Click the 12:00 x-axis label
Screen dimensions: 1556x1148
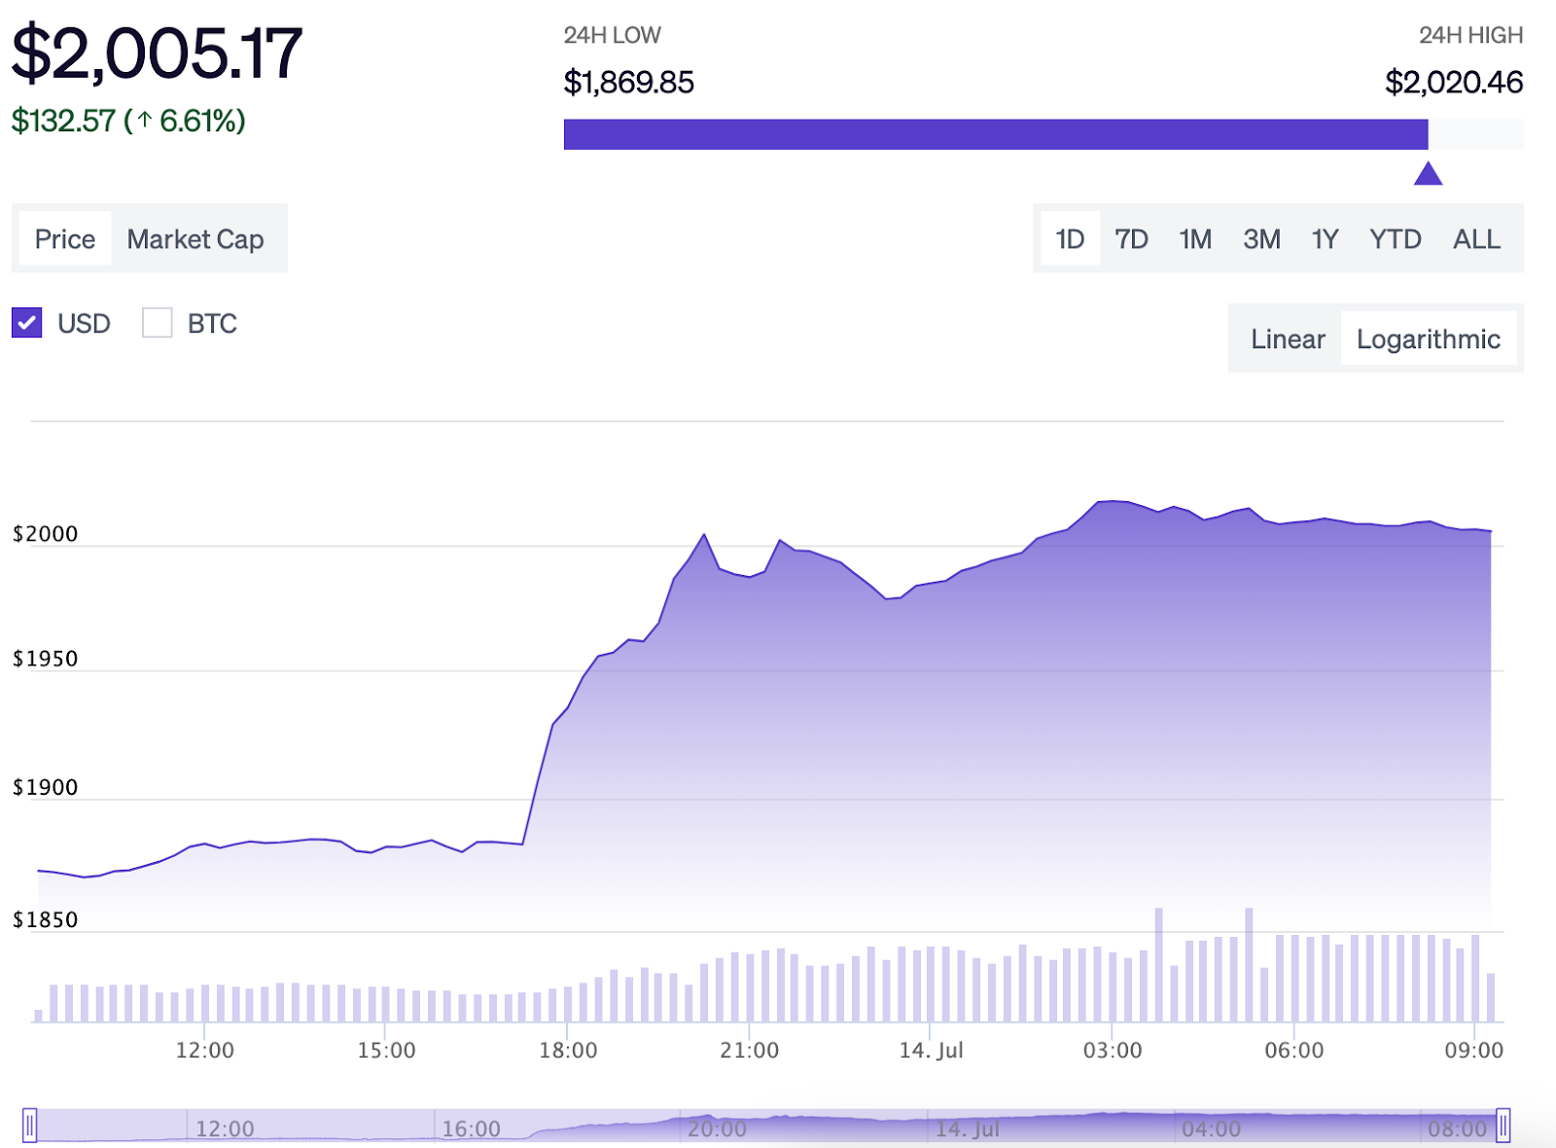[204, 1051]
